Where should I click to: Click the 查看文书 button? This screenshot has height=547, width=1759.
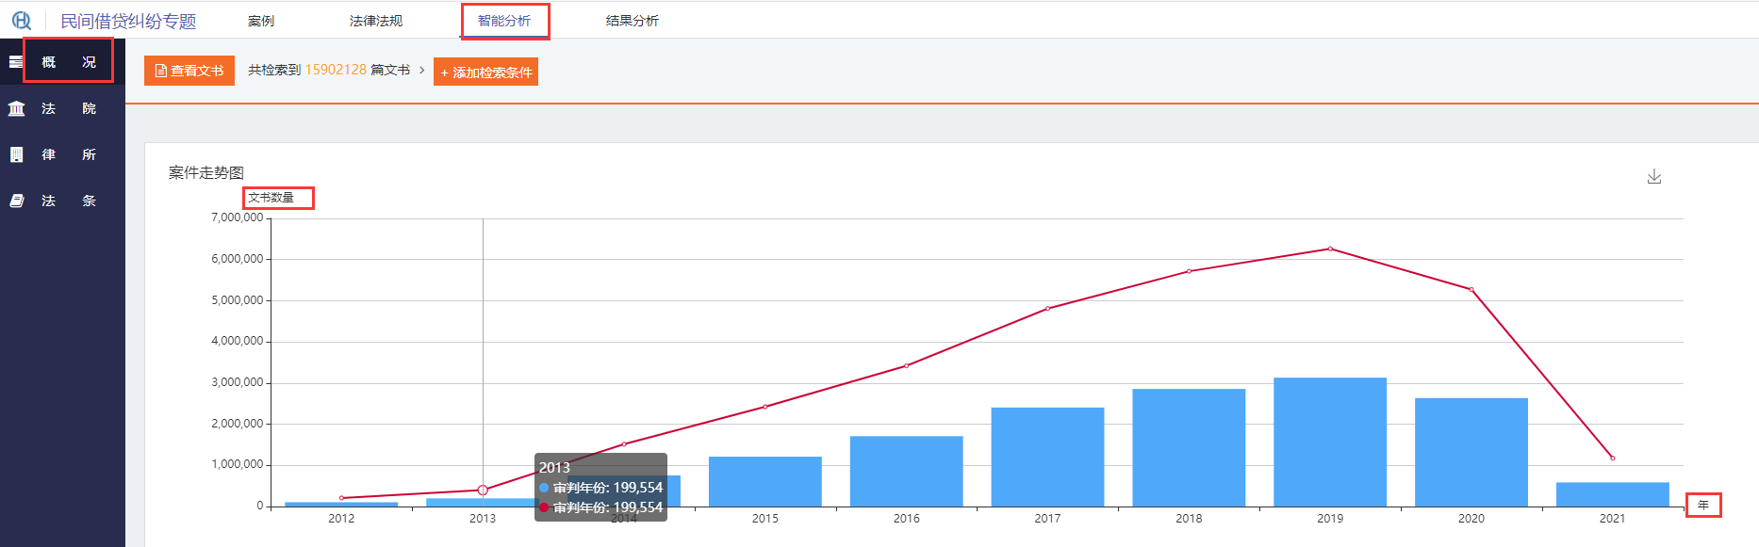coord(189,71)
